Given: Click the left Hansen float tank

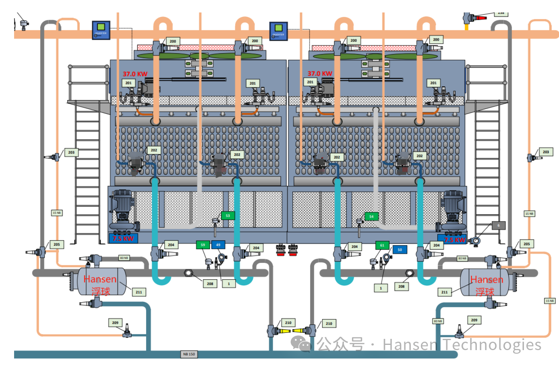Looking at the screenshot, I should point(100,282).
